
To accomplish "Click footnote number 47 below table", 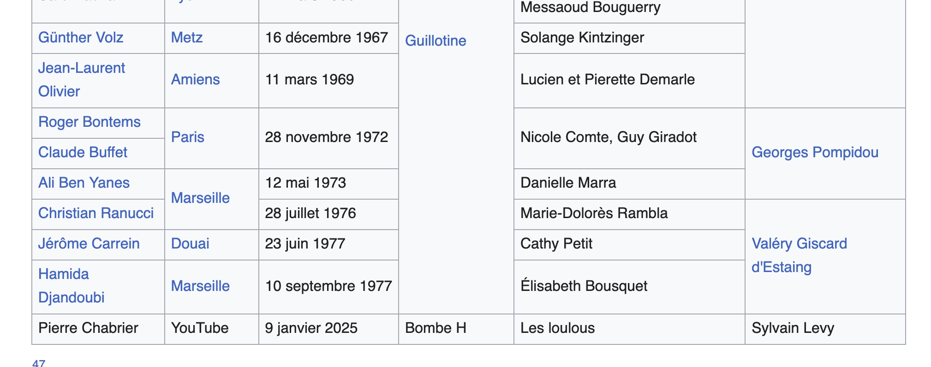I will [39, 363].
